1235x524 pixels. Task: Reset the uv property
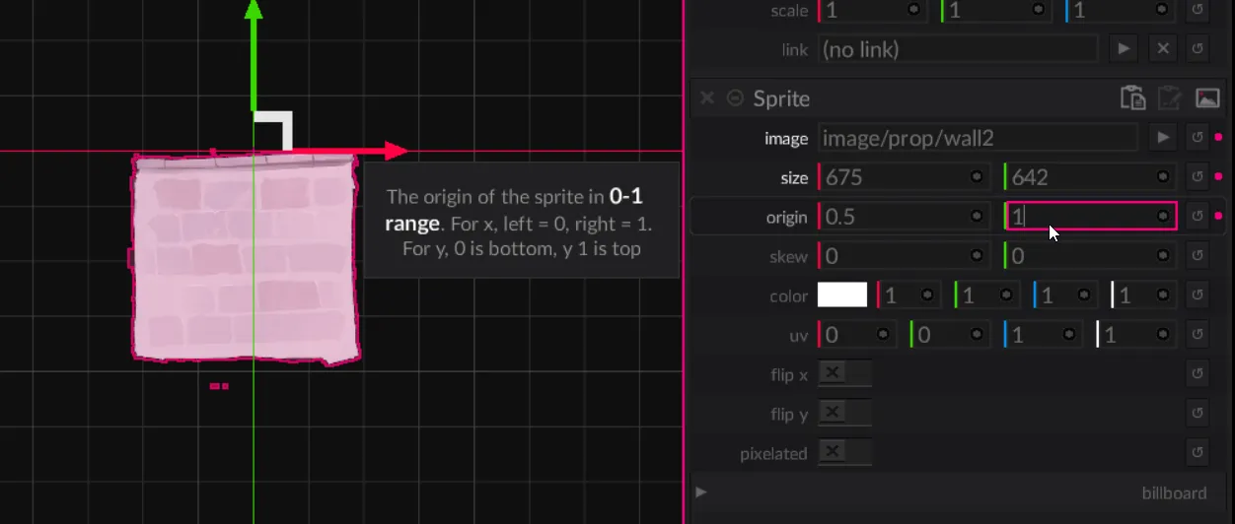pyautogui.click(x=1198, y=335)
